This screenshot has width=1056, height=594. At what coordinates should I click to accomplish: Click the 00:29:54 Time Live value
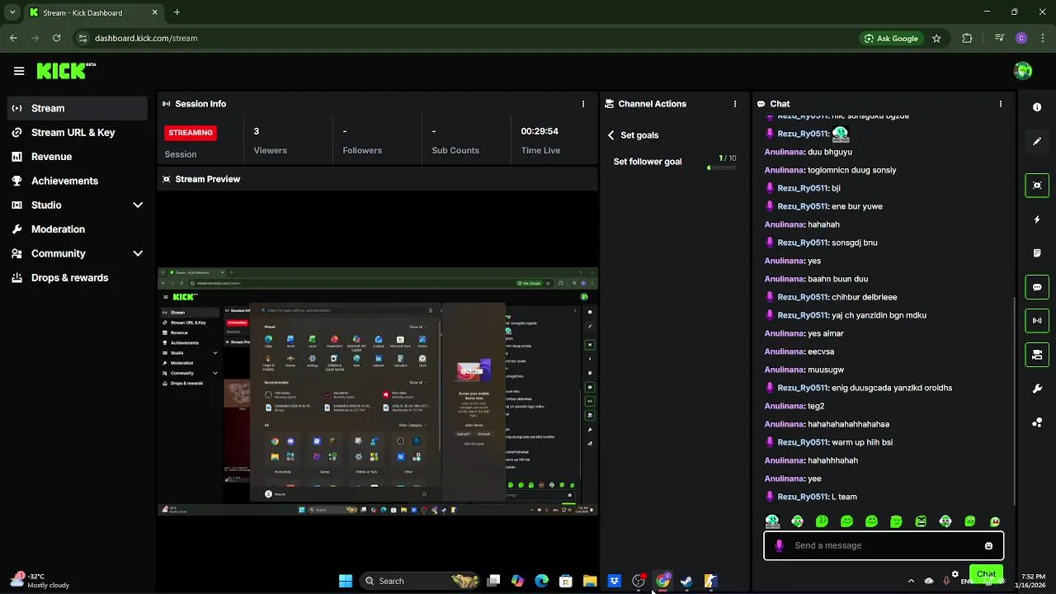[540, 131]
